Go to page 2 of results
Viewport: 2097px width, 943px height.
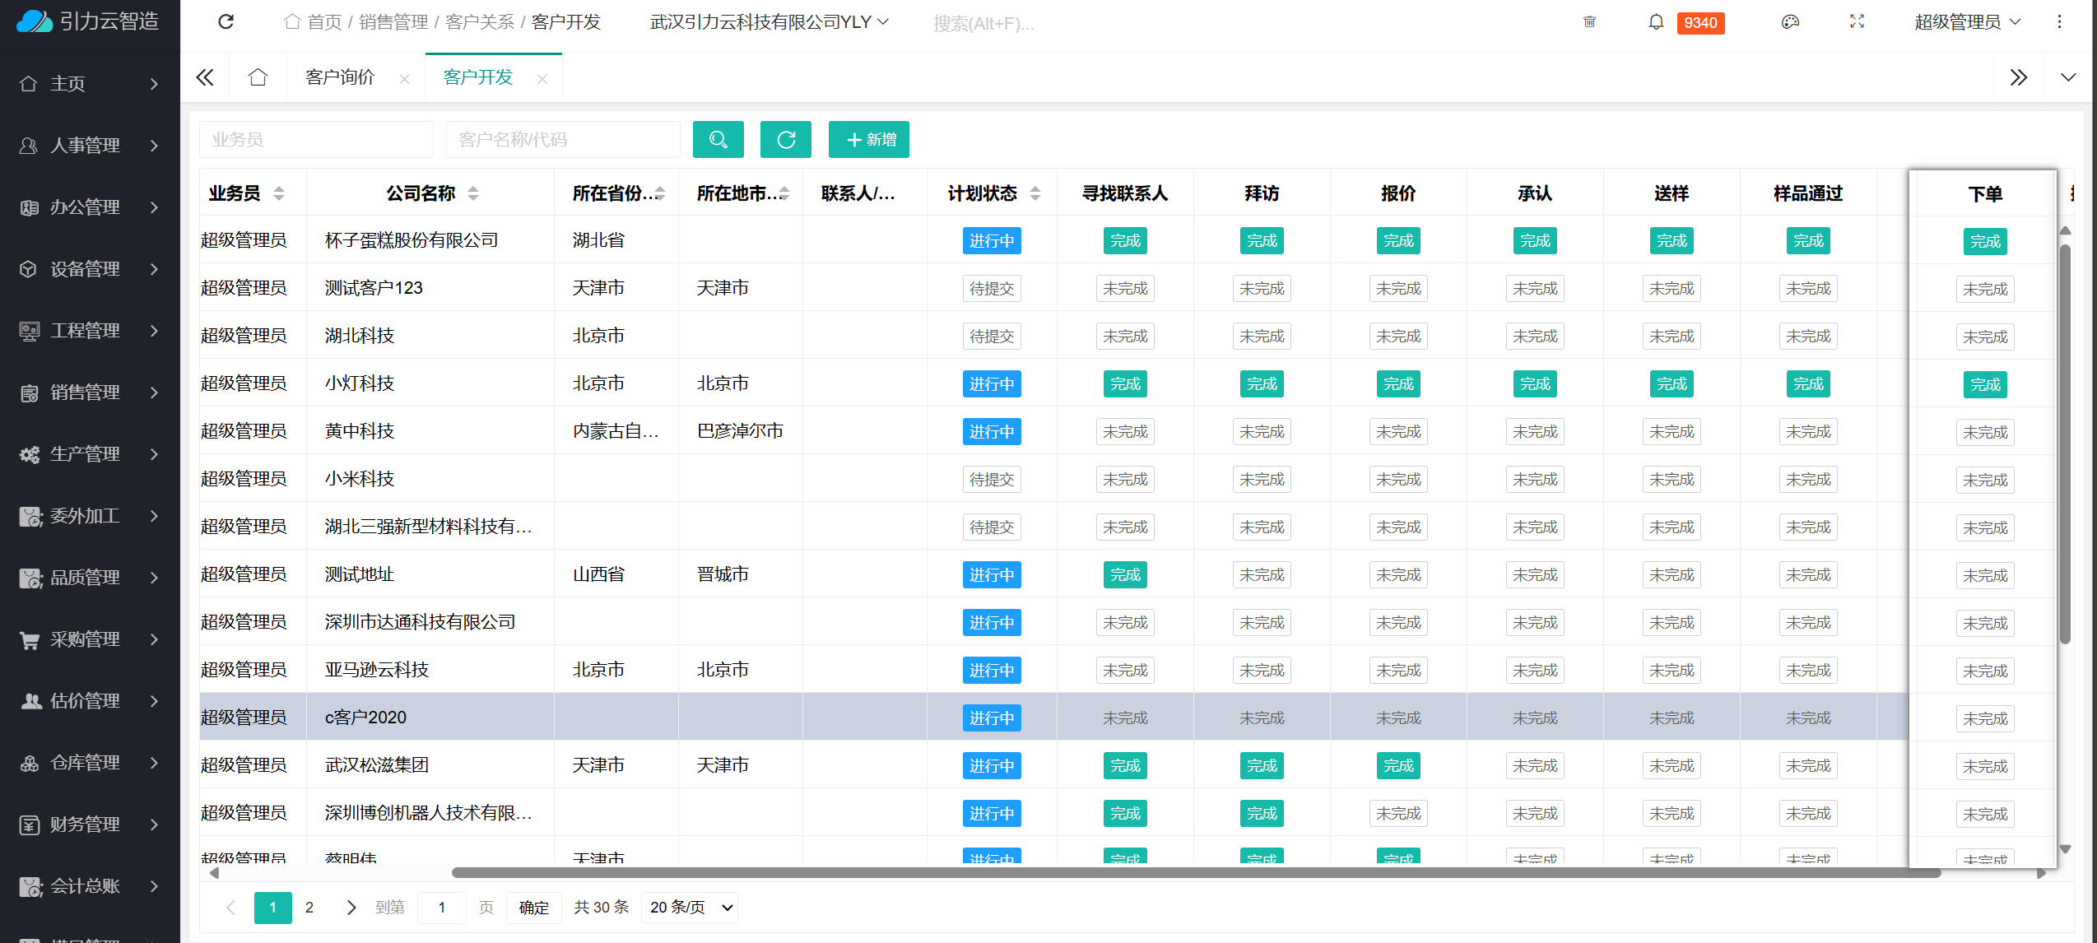[x=309, y=907]
